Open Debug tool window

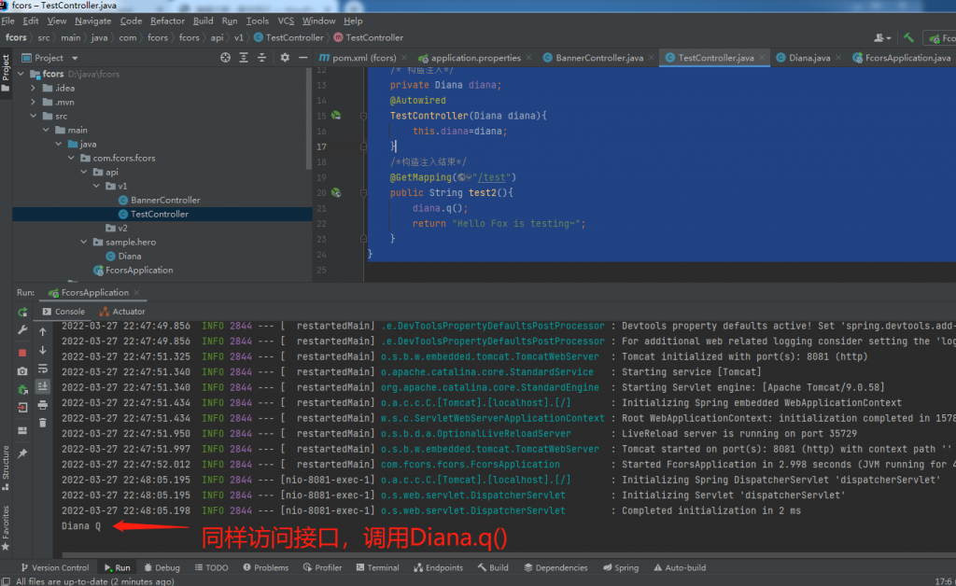(x=162, y=567)
